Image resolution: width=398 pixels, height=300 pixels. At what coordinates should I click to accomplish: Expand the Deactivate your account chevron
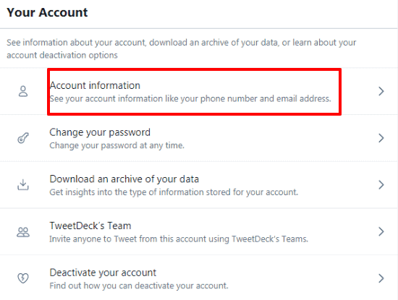(381, 278)
